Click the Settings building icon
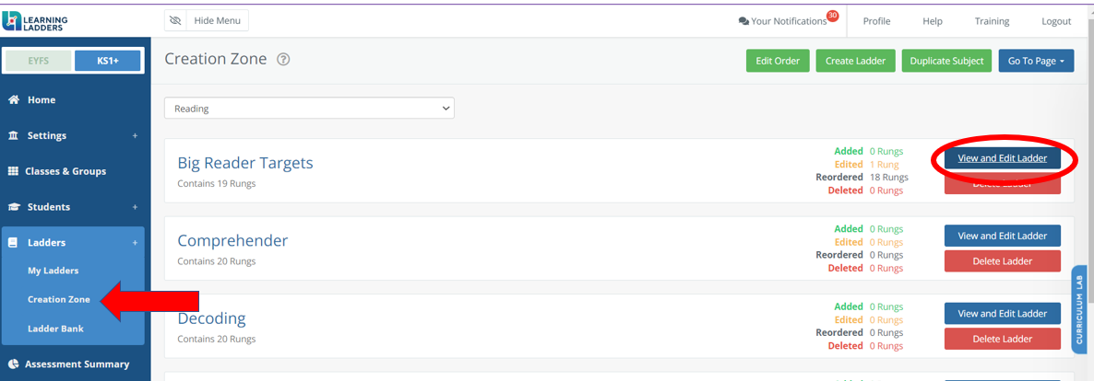 tap(13, 136)
